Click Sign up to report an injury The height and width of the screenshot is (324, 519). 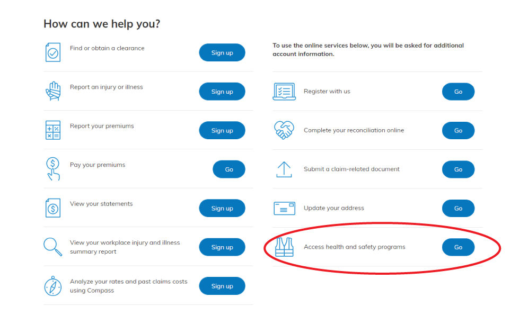coord(222,91)
